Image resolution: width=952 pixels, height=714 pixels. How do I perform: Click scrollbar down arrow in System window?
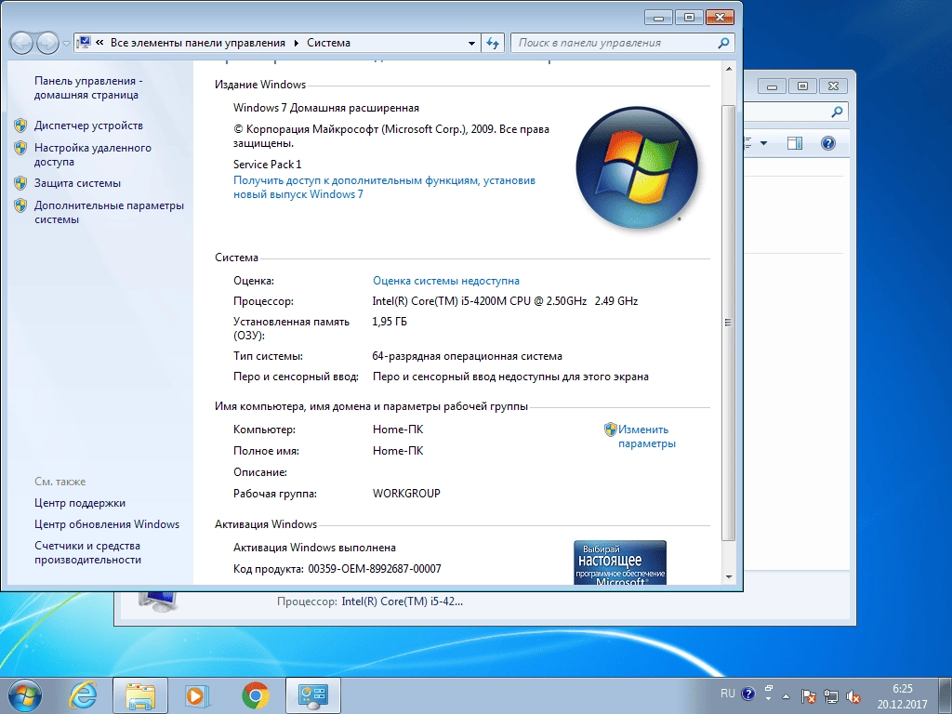tap(729, 577)
